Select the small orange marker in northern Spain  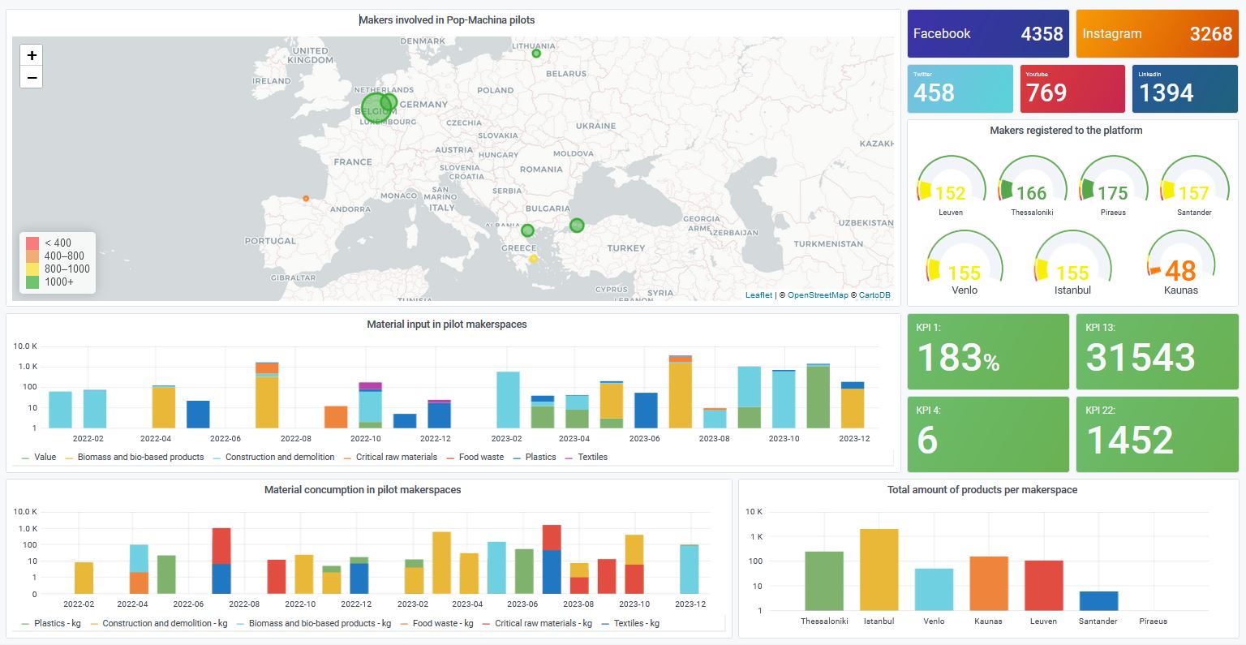coord(306,198)
